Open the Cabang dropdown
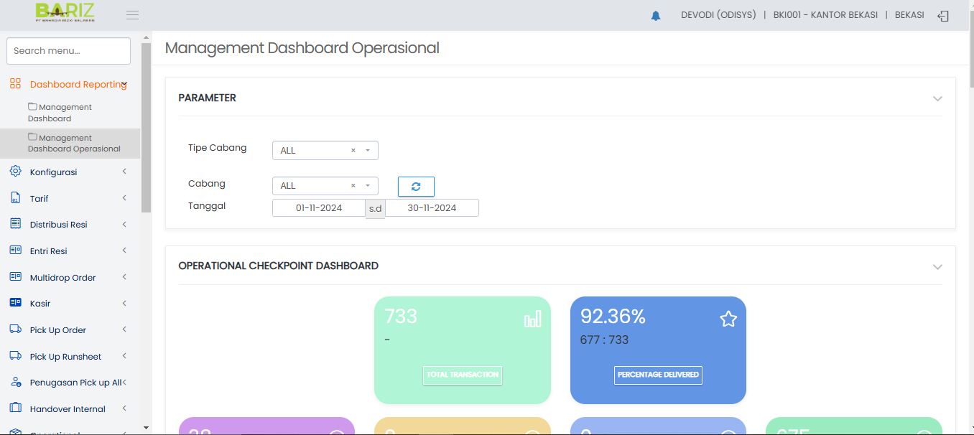This screenshot has height=435, width=974. (325, 186)
